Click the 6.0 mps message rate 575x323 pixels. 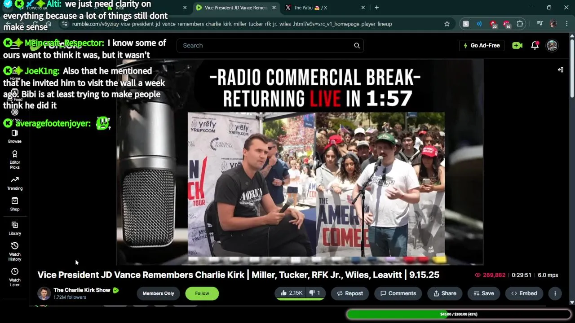548,275
